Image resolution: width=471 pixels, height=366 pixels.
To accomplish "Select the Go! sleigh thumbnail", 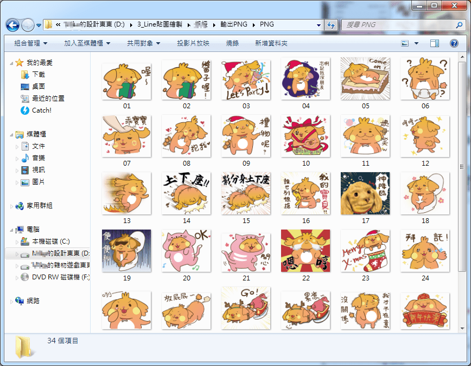I will pyautogui.click(x=246, y=308).
